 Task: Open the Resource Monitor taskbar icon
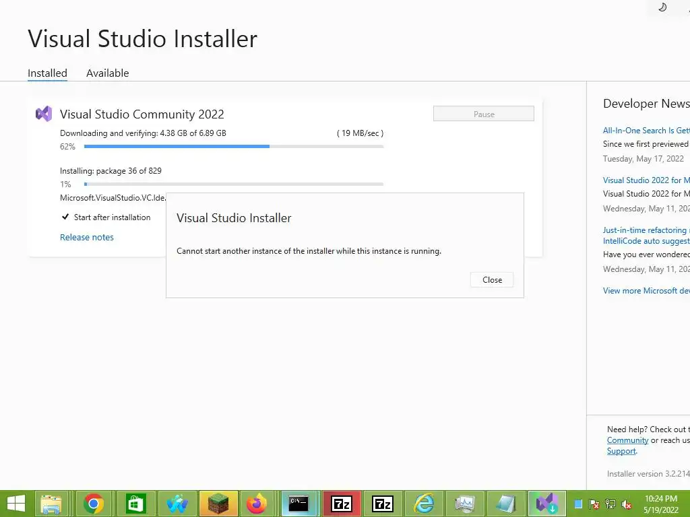click(x=465, y=504)
